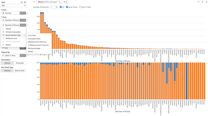
Task: Click the Window Calculation table icon
Action: click(x=3, y=32)
